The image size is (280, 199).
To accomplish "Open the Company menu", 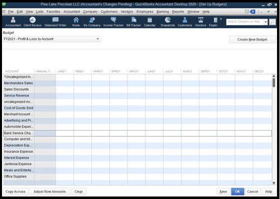I will tap(90, 12).
